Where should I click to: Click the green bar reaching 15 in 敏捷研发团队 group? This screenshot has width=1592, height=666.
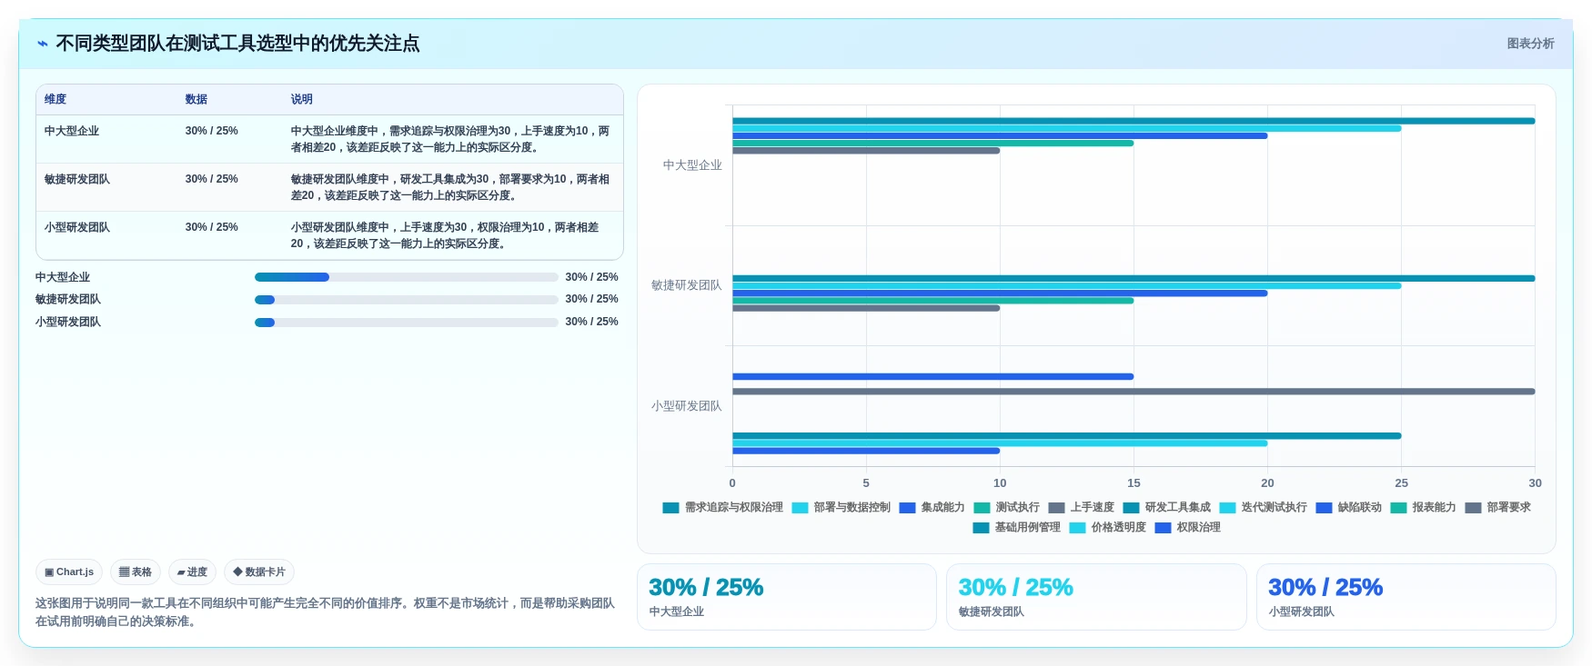[932, 301]
